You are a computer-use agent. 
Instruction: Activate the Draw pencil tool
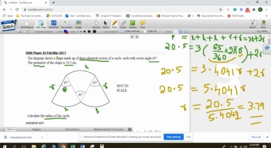click(114, 24)
